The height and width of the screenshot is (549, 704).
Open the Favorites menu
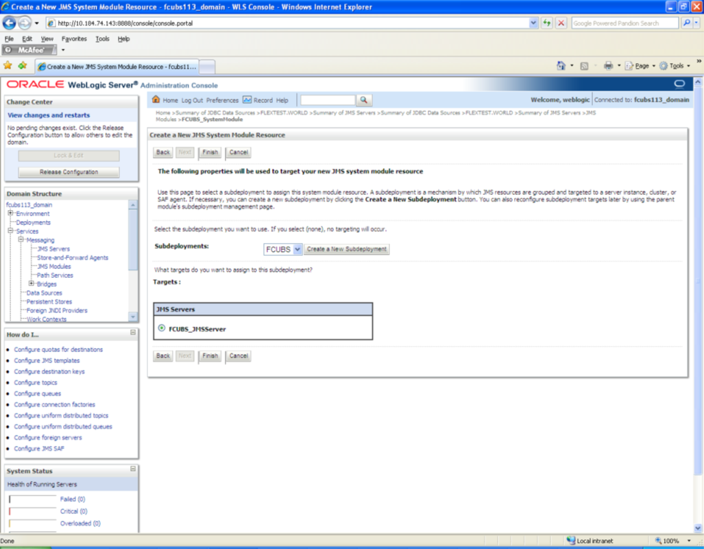(74, 38)
